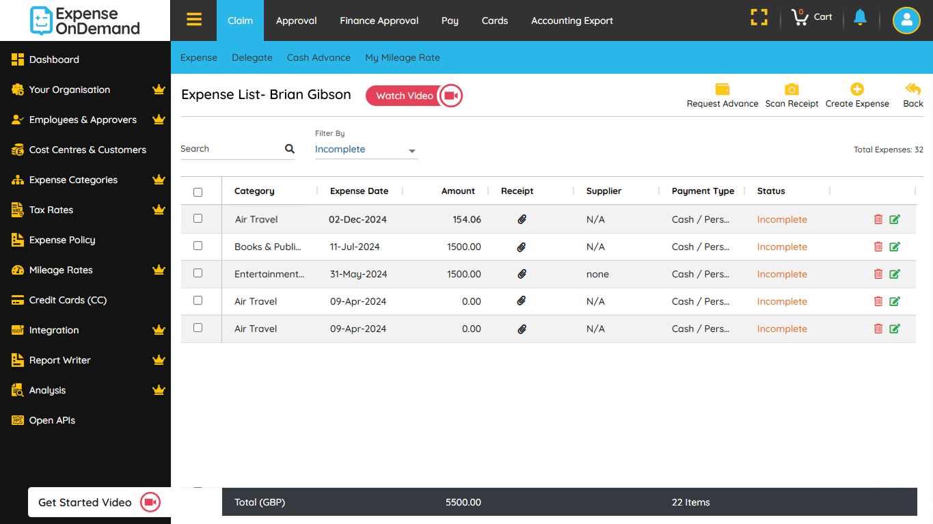
Task: Click the 'Total Expenses: 32' text
Action: (x=888, y=150)
